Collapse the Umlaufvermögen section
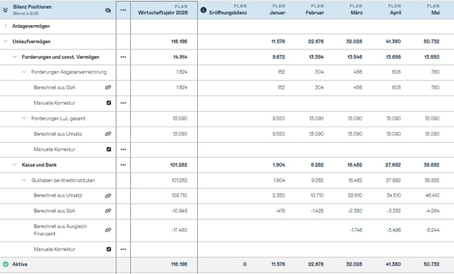 click(6, 42)
